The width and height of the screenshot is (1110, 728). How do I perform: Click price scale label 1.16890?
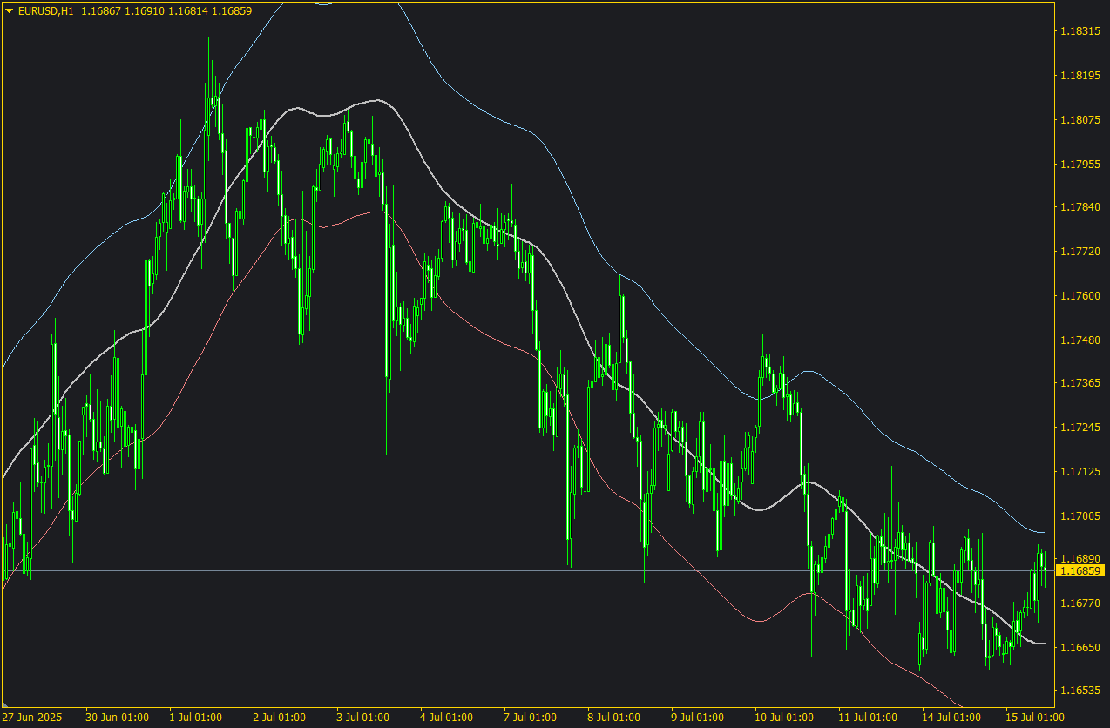[x=1079, y=559]
